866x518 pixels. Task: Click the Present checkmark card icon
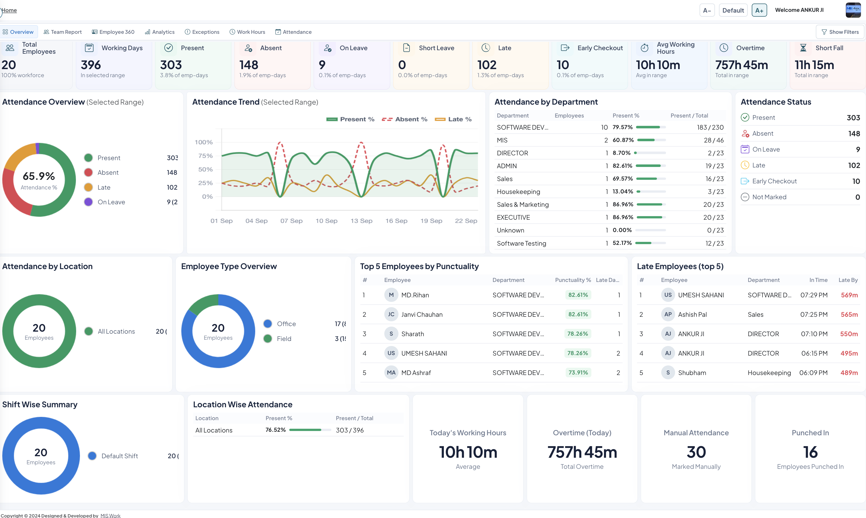(x=169, y=48)
